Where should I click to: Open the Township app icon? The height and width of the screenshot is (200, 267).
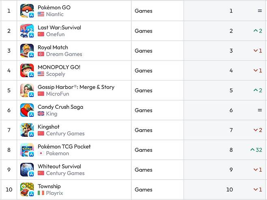27,189
